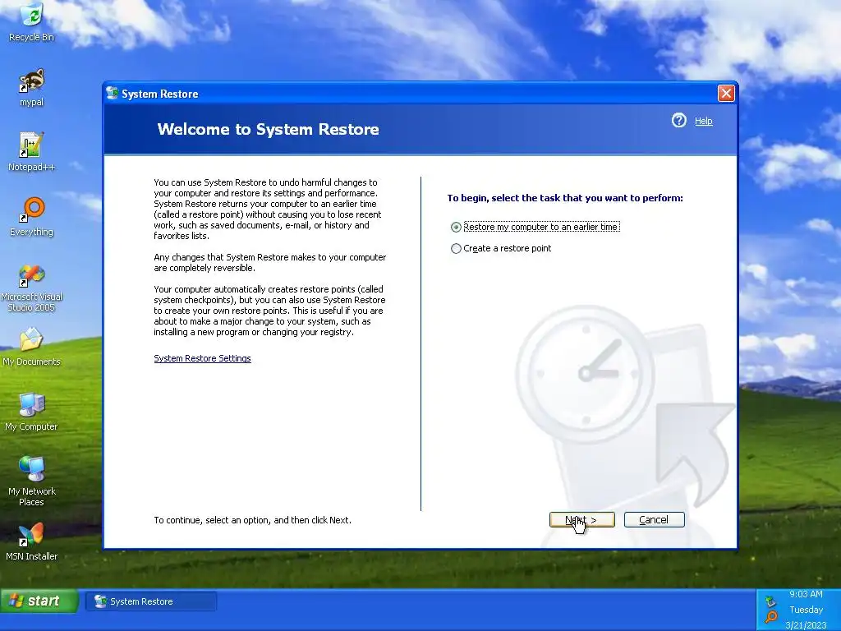Click the Welcome to System Restore heading
This screenshot has height=631, width=841.
[269, 129]
